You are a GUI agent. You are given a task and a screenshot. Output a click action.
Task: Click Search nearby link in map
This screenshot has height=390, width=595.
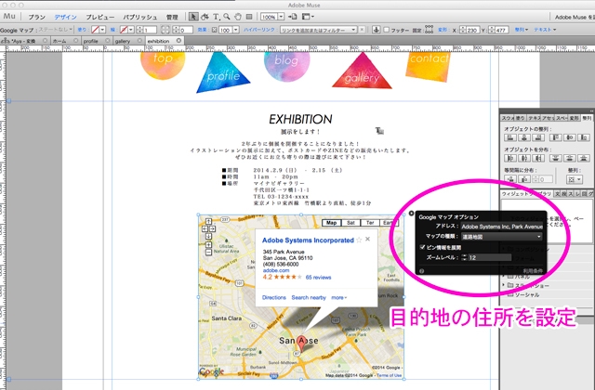point(309,297)
